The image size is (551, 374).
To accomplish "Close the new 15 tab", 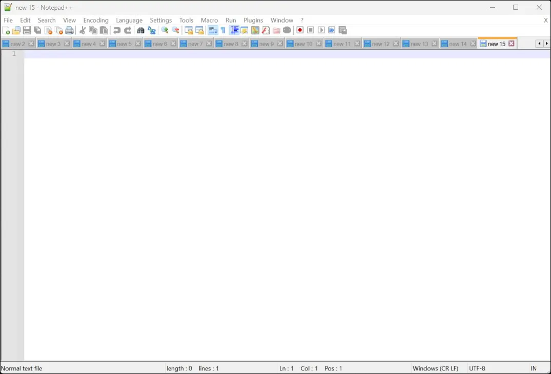I will (512, 44).
